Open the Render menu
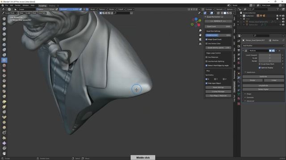The width and height of the screenshot is (286, 160). pyautogui.click(x=18, y=5)
